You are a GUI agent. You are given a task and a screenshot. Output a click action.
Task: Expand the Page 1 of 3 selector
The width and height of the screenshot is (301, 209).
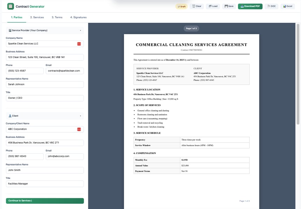click(x=191, y=28)
